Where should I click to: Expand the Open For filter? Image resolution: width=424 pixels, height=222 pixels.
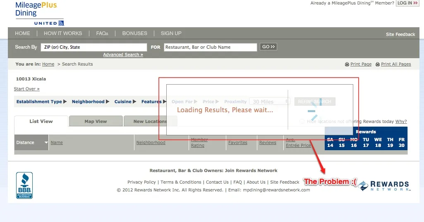point(184,102)
